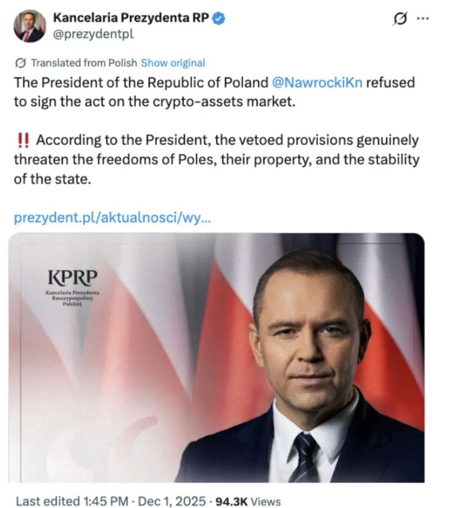Image resolution: width=450 pixels, height=508 pixels.
Task: Click the paragraph about vetoed provisions
Action: (x=216, y=160)
